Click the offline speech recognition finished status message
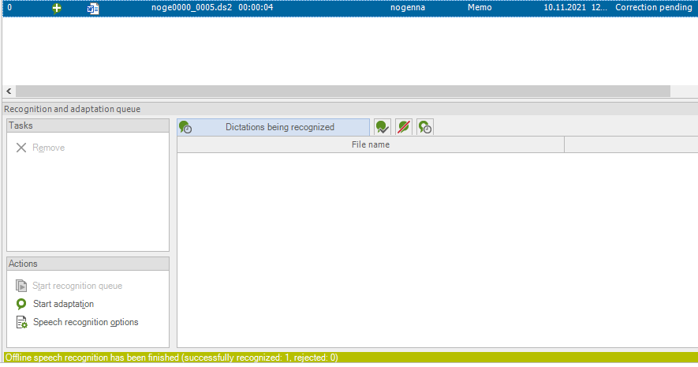 coord(171,358)
